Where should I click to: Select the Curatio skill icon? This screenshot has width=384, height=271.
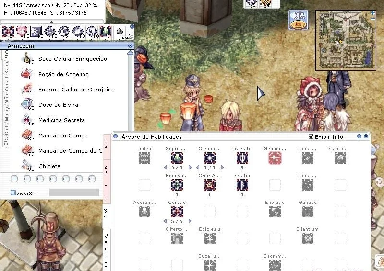pyautogui.click(x=177, y=212)
